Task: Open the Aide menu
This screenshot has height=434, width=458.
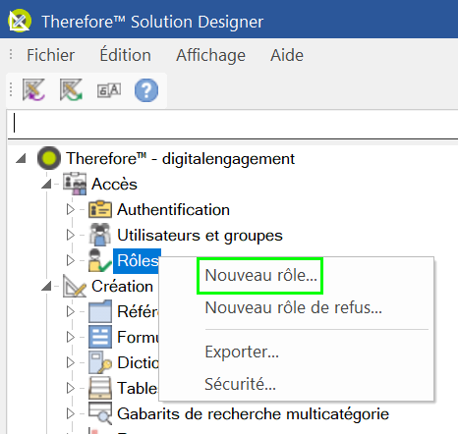Action: coord(287,55)
